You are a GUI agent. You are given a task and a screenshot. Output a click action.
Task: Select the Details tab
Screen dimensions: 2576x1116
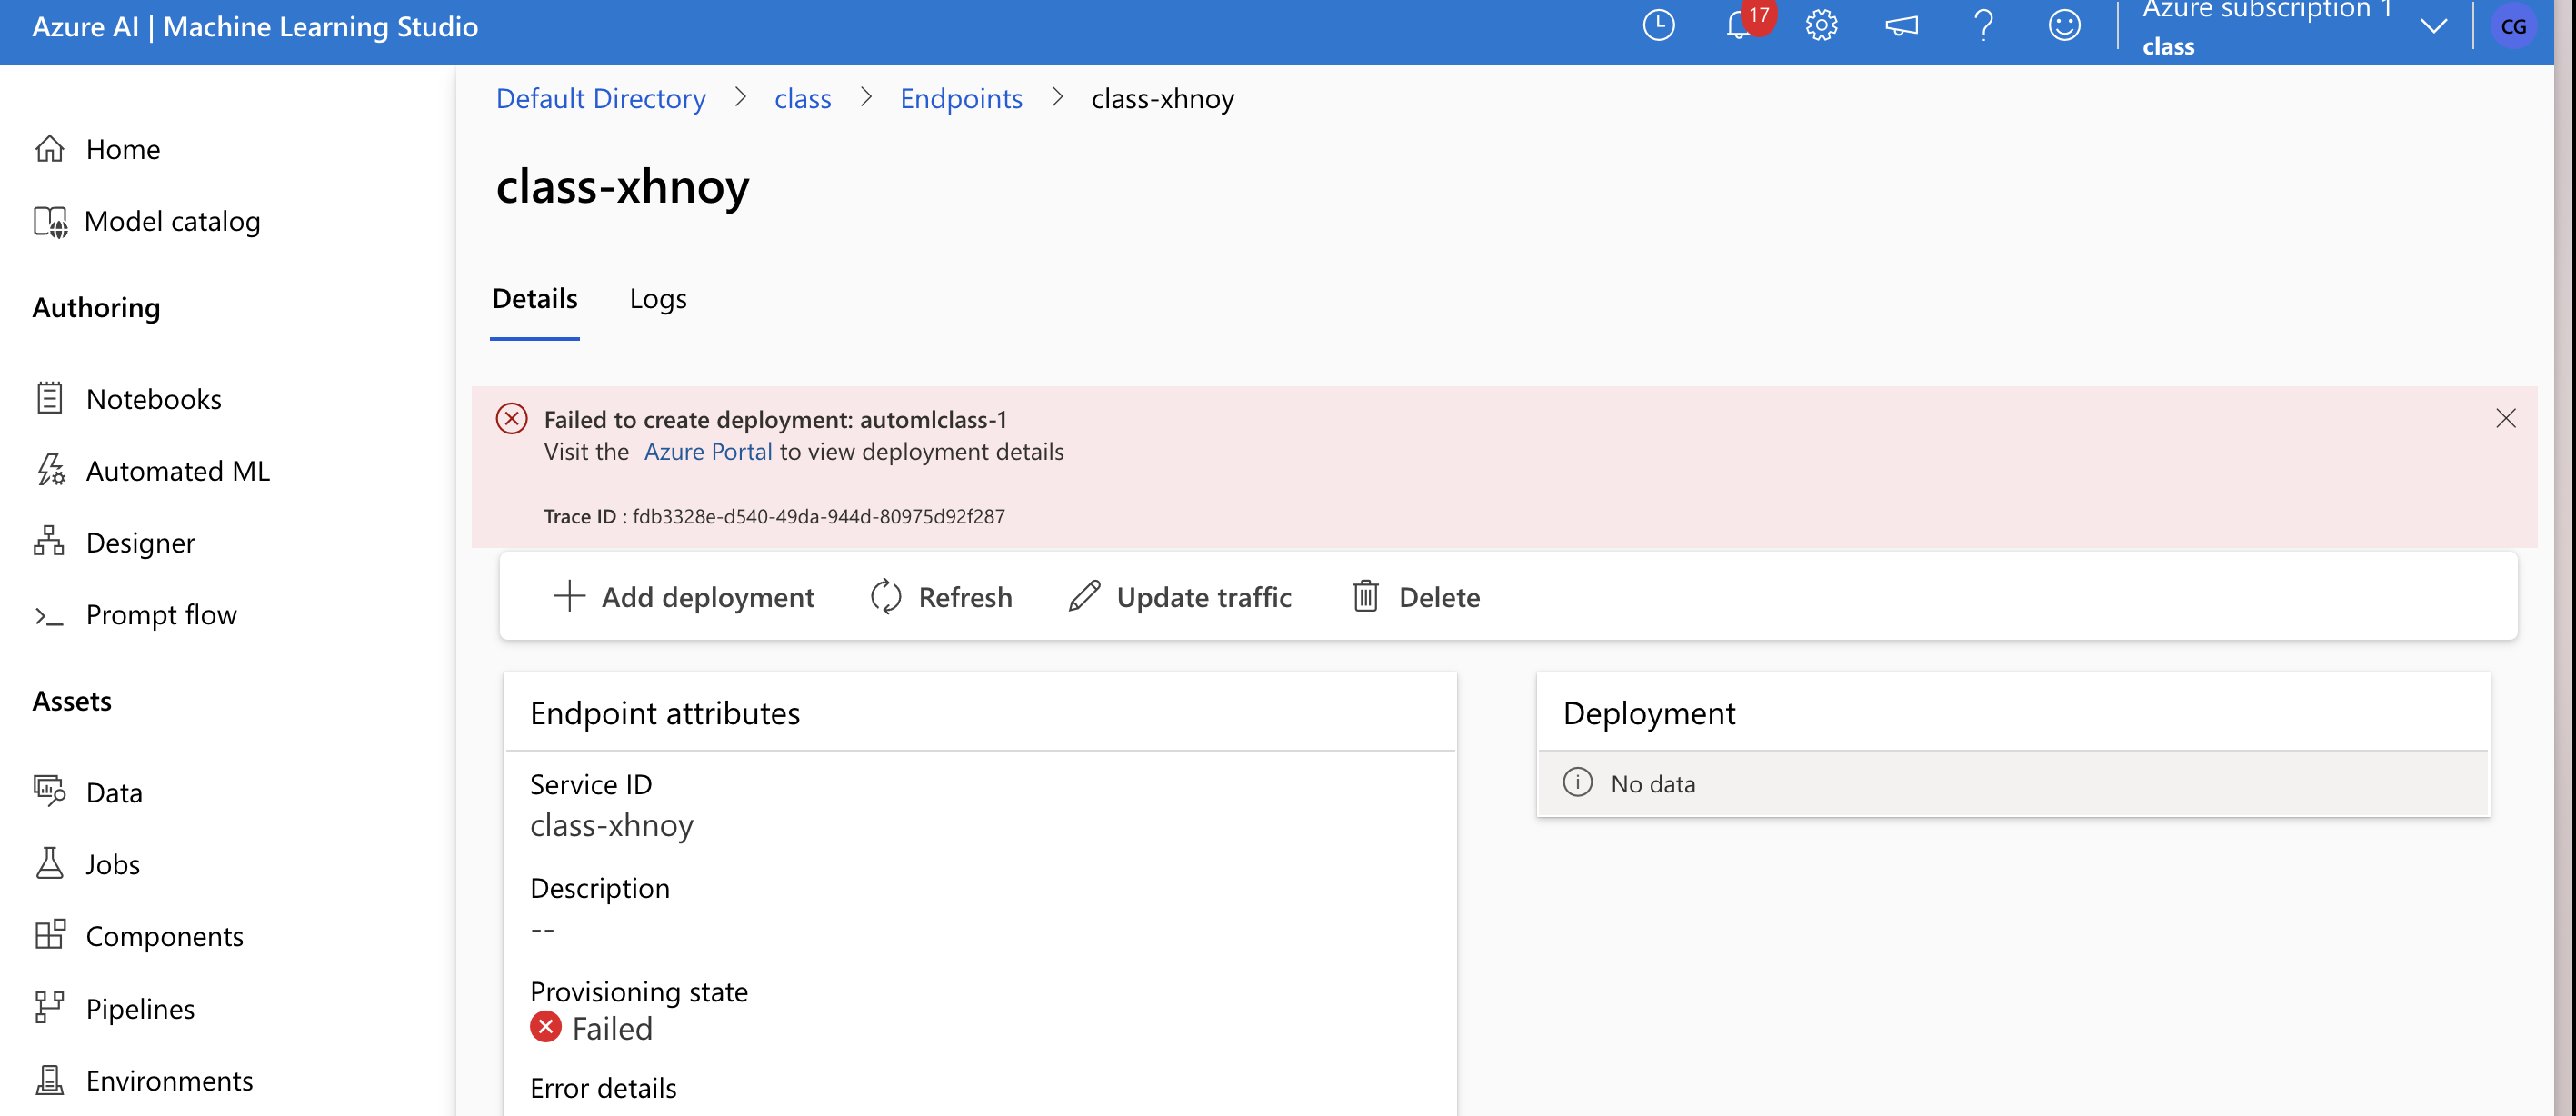tap(534, 299)
